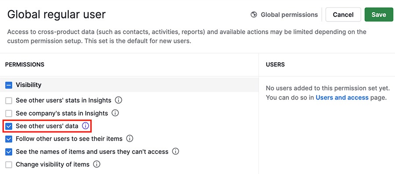
Task: Enable See other users' stats in Insights checkbox
Action: 9,100
